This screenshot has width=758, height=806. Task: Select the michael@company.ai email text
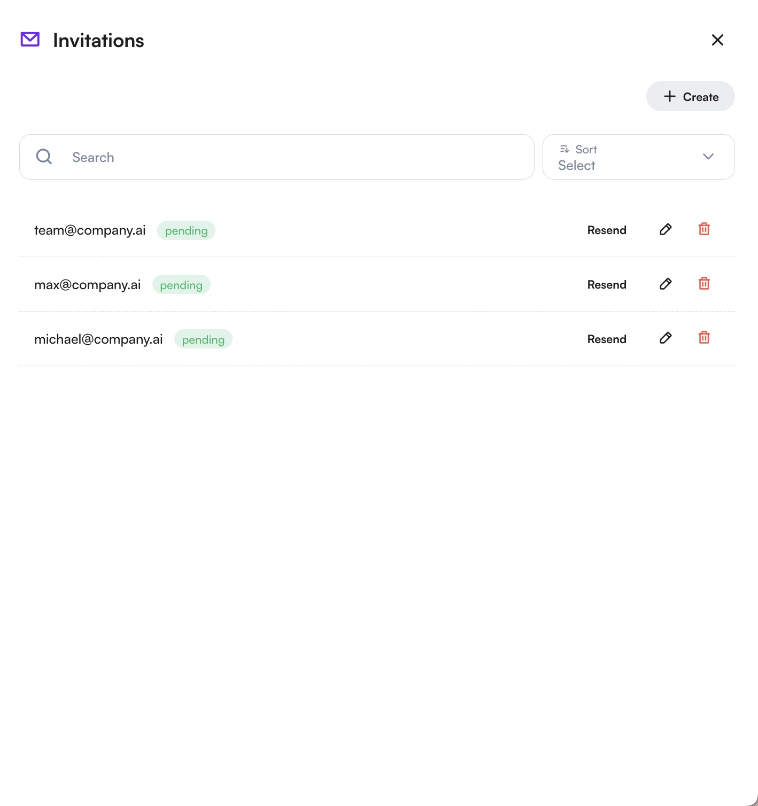(98, 339)
